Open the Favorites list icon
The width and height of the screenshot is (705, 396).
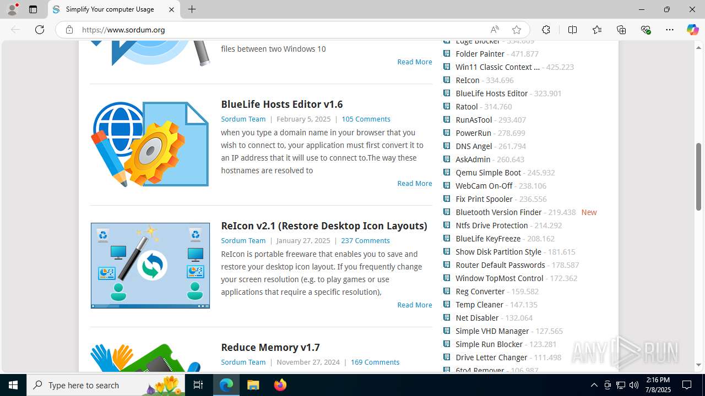click(597, 30)
